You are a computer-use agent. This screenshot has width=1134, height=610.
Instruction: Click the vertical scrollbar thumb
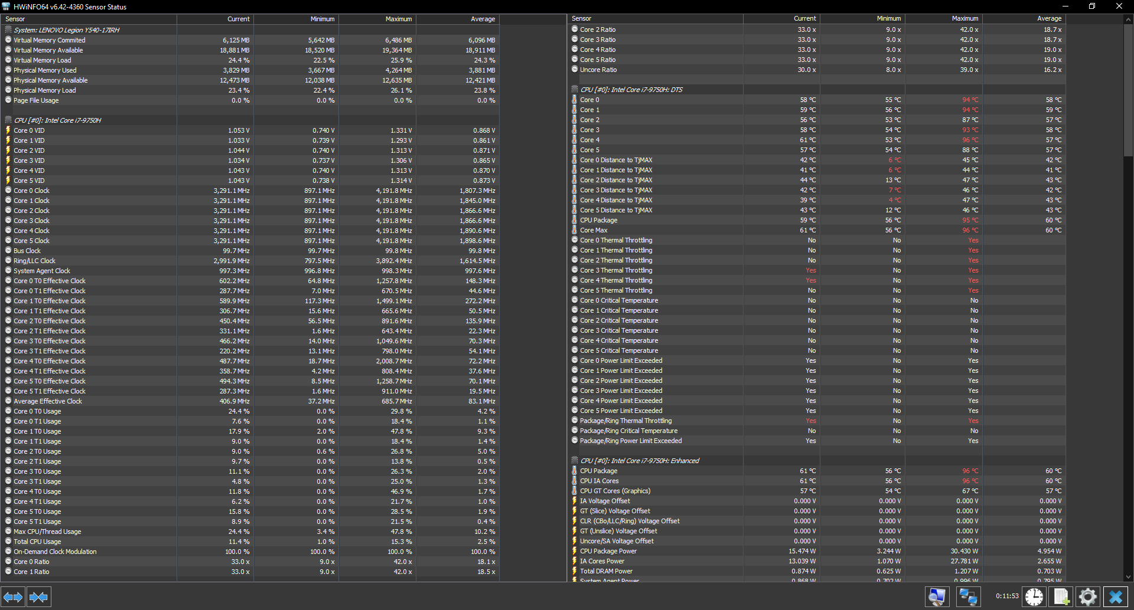pos(1128,90)
